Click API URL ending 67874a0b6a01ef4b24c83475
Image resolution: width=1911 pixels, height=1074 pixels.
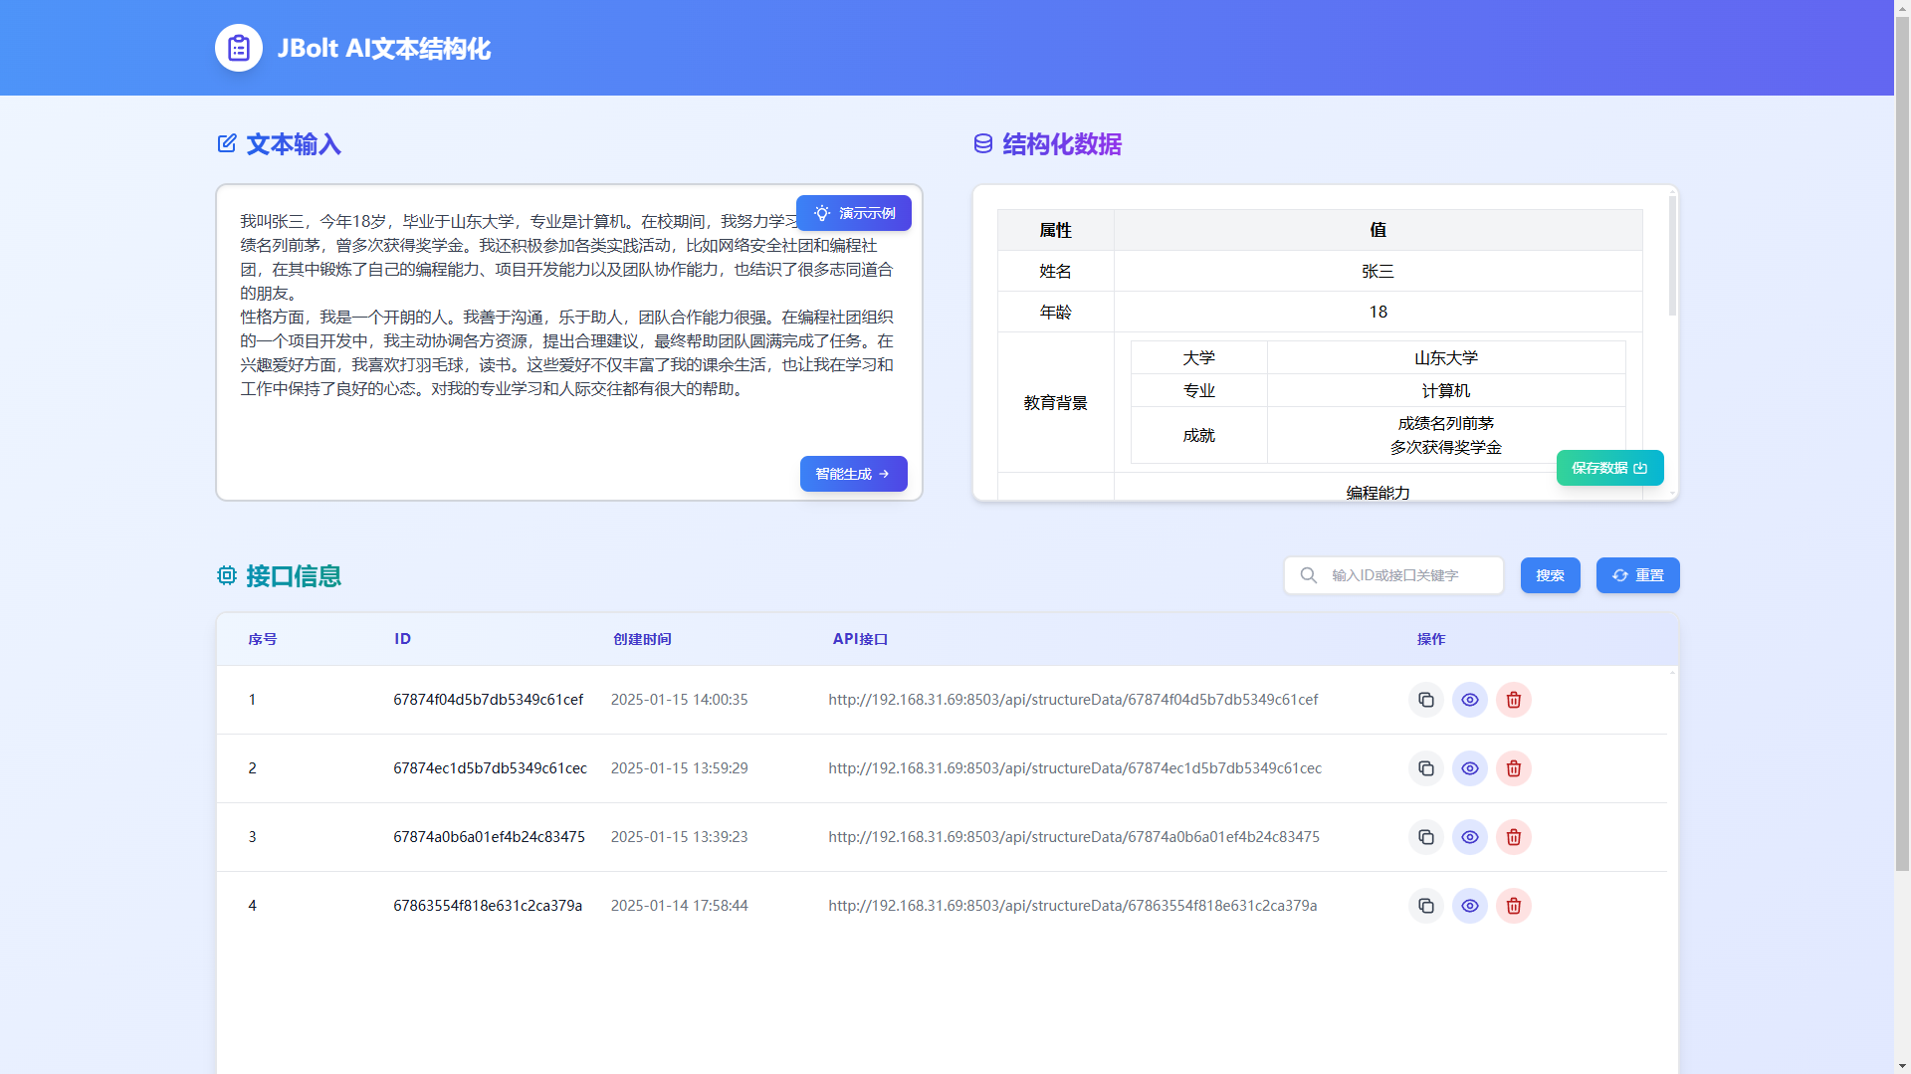(1074, 837)
